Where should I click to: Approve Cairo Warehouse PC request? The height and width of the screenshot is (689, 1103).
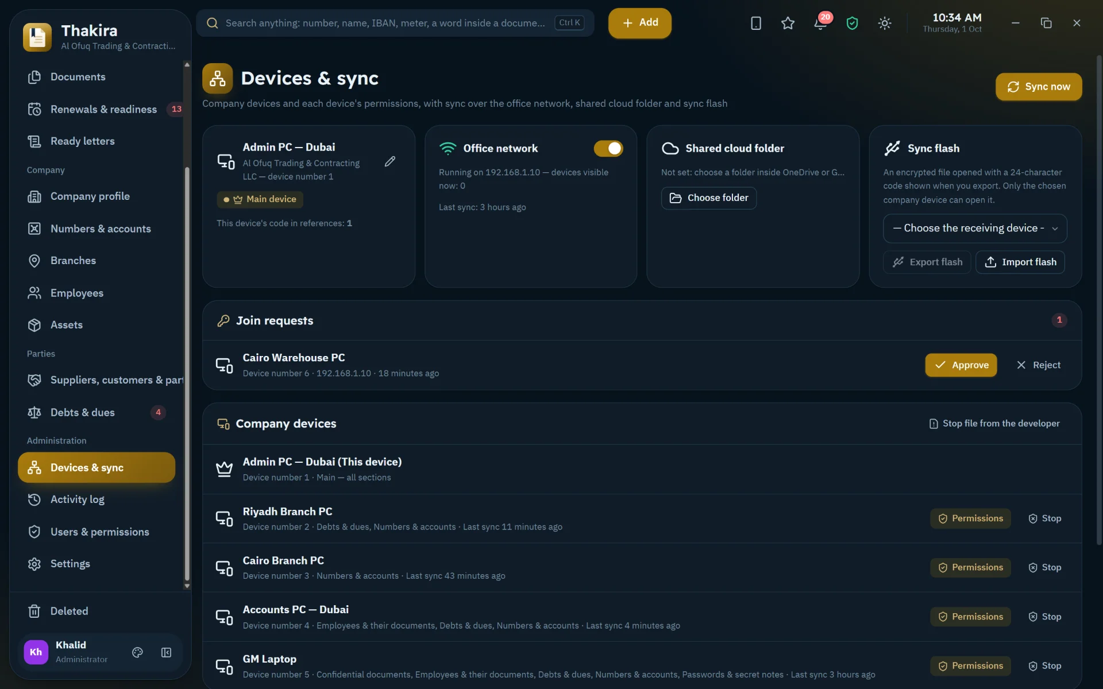(961, 365)
